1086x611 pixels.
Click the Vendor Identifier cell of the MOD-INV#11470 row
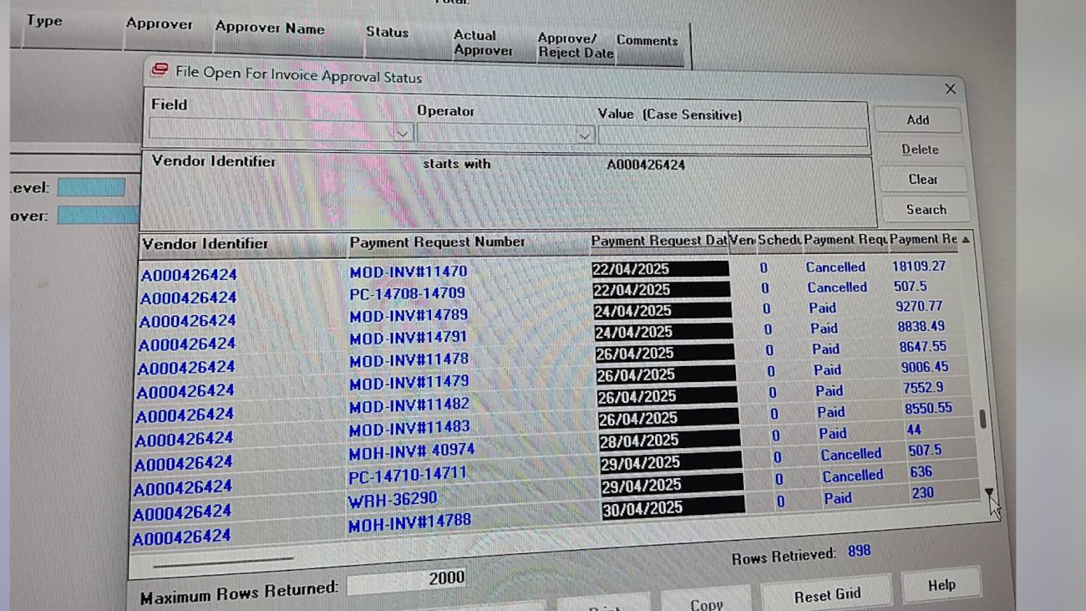click(x=188, y=275)
